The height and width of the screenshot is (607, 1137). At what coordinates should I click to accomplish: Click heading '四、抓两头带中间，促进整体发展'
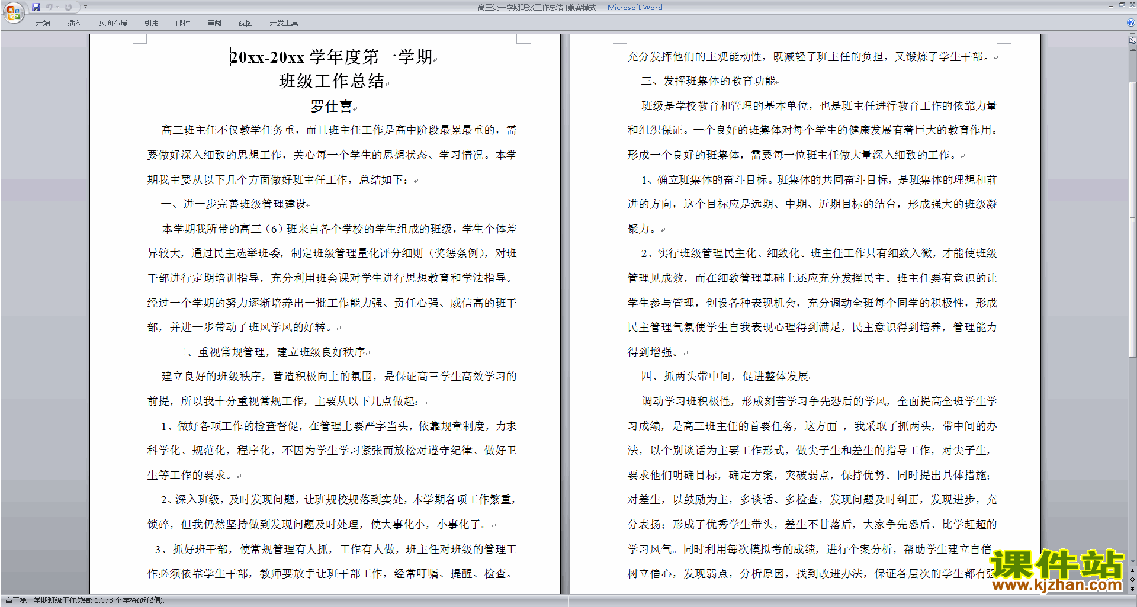pos(725,377)
